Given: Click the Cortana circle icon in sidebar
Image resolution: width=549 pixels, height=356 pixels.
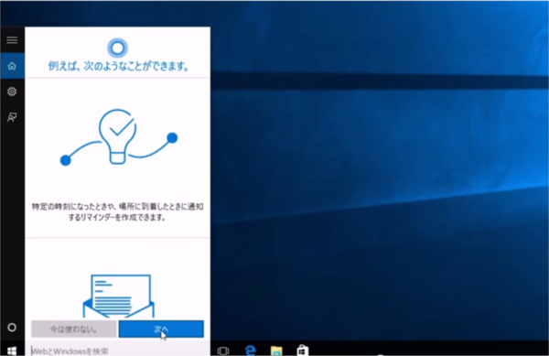Looking at the screenshot, I should coord(12,328).
